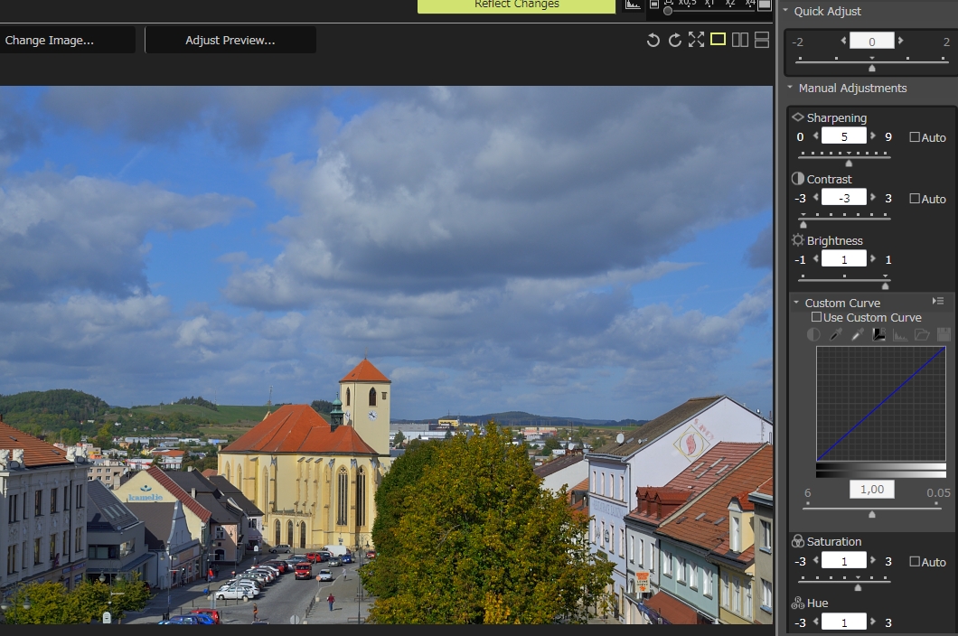Check the Use Custom Curve box
958x636 pixels.
pyautogui.click(x=817, y=318)
